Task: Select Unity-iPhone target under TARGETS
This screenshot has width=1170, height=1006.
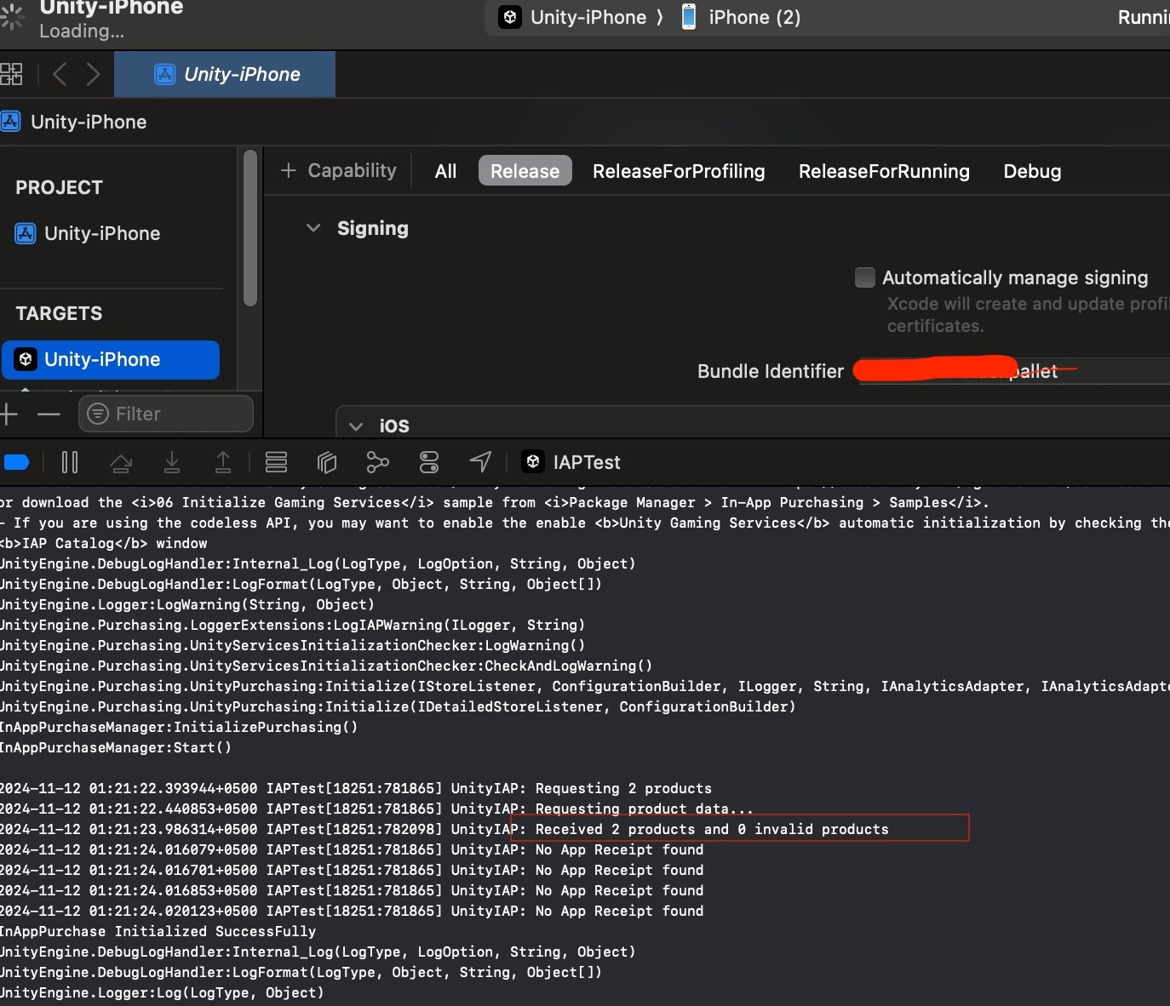Action: coord(111,359)
